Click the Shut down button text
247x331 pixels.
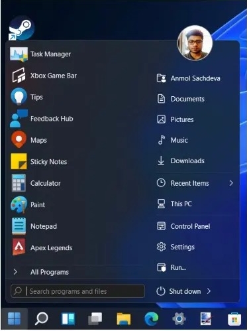click(x=185, y=291)
